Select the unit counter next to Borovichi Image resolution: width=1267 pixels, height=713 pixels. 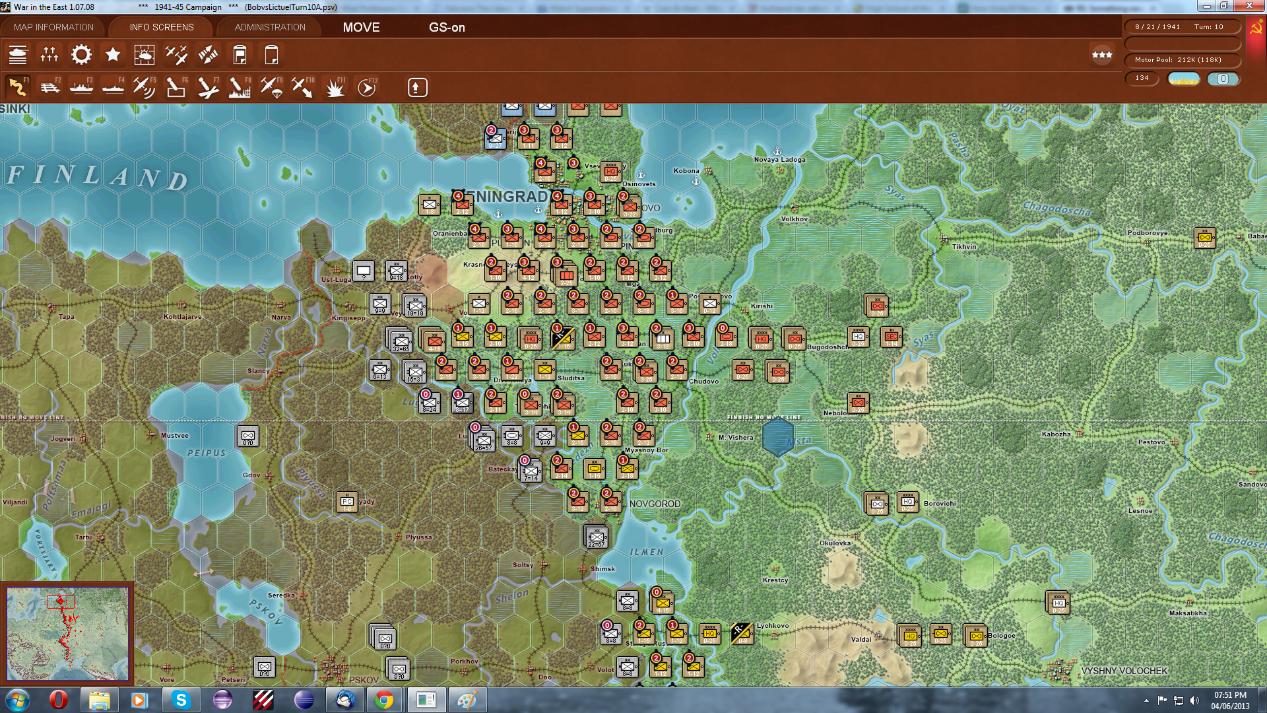[908, 502]
